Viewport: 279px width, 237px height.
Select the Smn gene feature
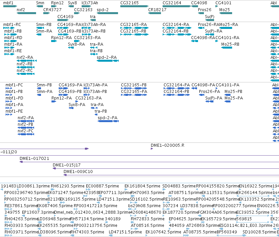click(x=39, y=6)
